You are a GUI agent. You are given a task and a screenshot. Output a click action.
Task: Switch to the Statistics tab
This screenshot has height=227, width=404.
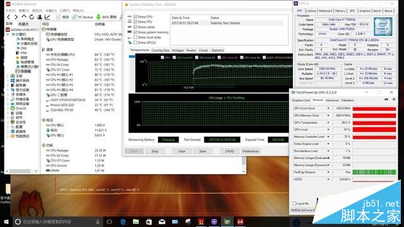click(218, 50)
